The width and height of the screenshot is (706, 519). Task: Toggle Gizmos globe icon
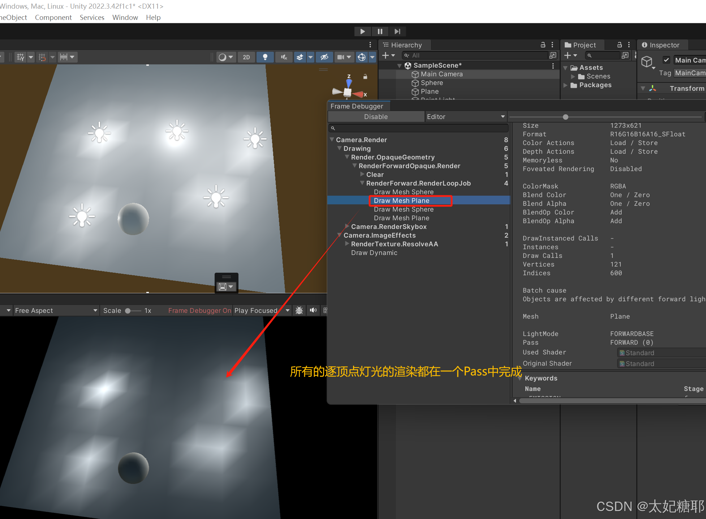(361, 57)
